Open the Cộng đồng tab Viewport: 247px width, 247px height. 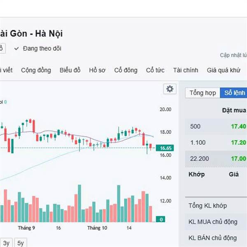36,70
